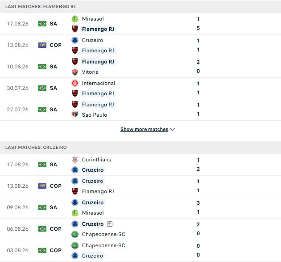Click Brazil flag in 27.07.26 row

click(x=42, y=110)
